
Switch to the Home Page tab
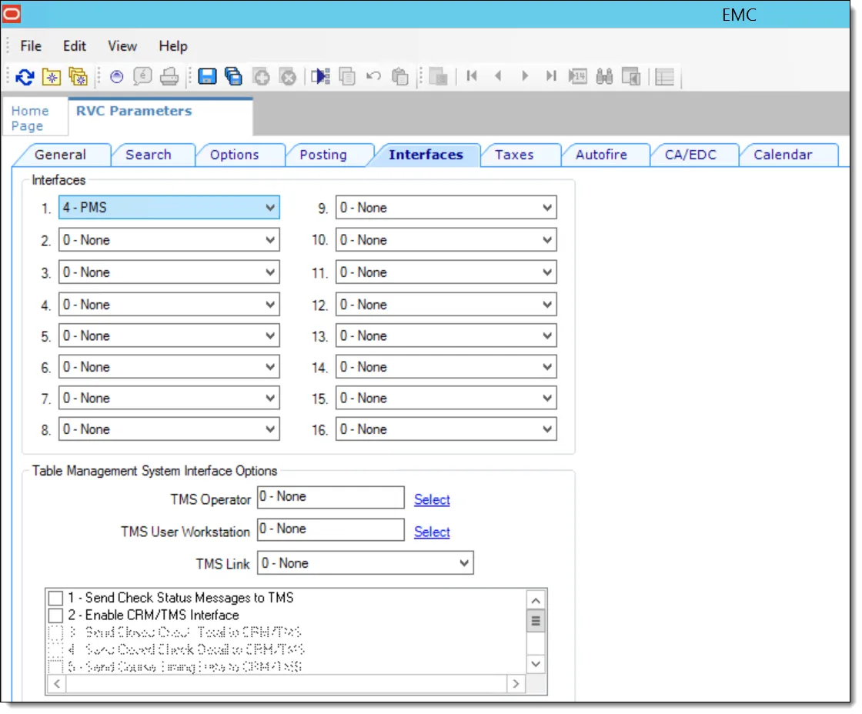click(x=30, y=118)
